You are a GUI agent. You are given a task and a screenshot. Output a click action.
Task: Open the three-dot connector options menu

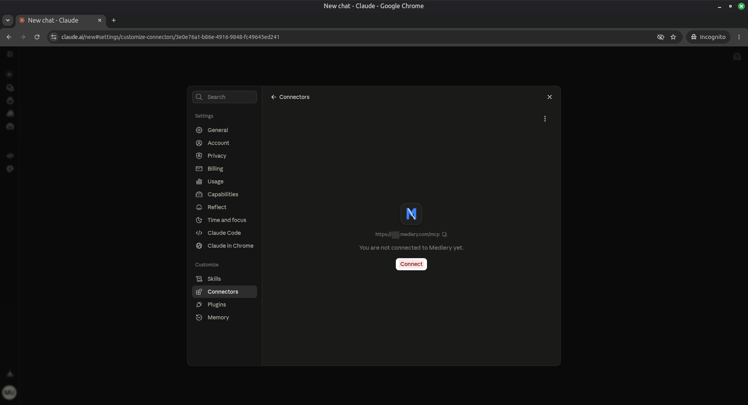point(545,119)
